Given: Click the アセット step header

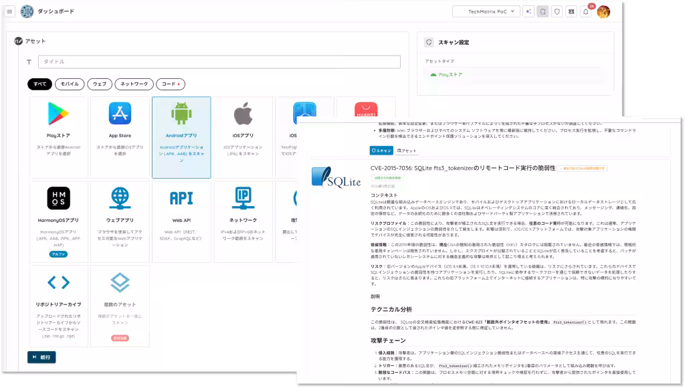Looking at the screenshot, I should coord(35,41).
